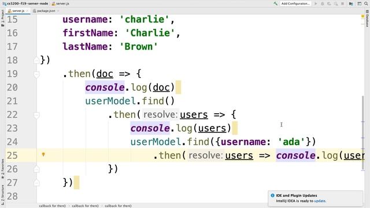Collapse the fold marker at line 22
Viewport: 370px width, 208px height.
[36, 115]
